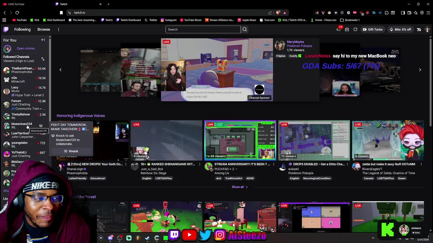Viewport: 433px width, 243px height.
Task: Open options for RiversEagleVT stream card
Action: (x=421, y=164)
